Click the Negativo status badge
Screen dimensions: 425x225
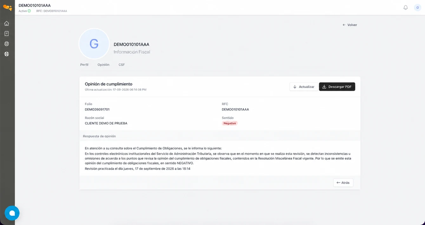(x=230, y=123)
